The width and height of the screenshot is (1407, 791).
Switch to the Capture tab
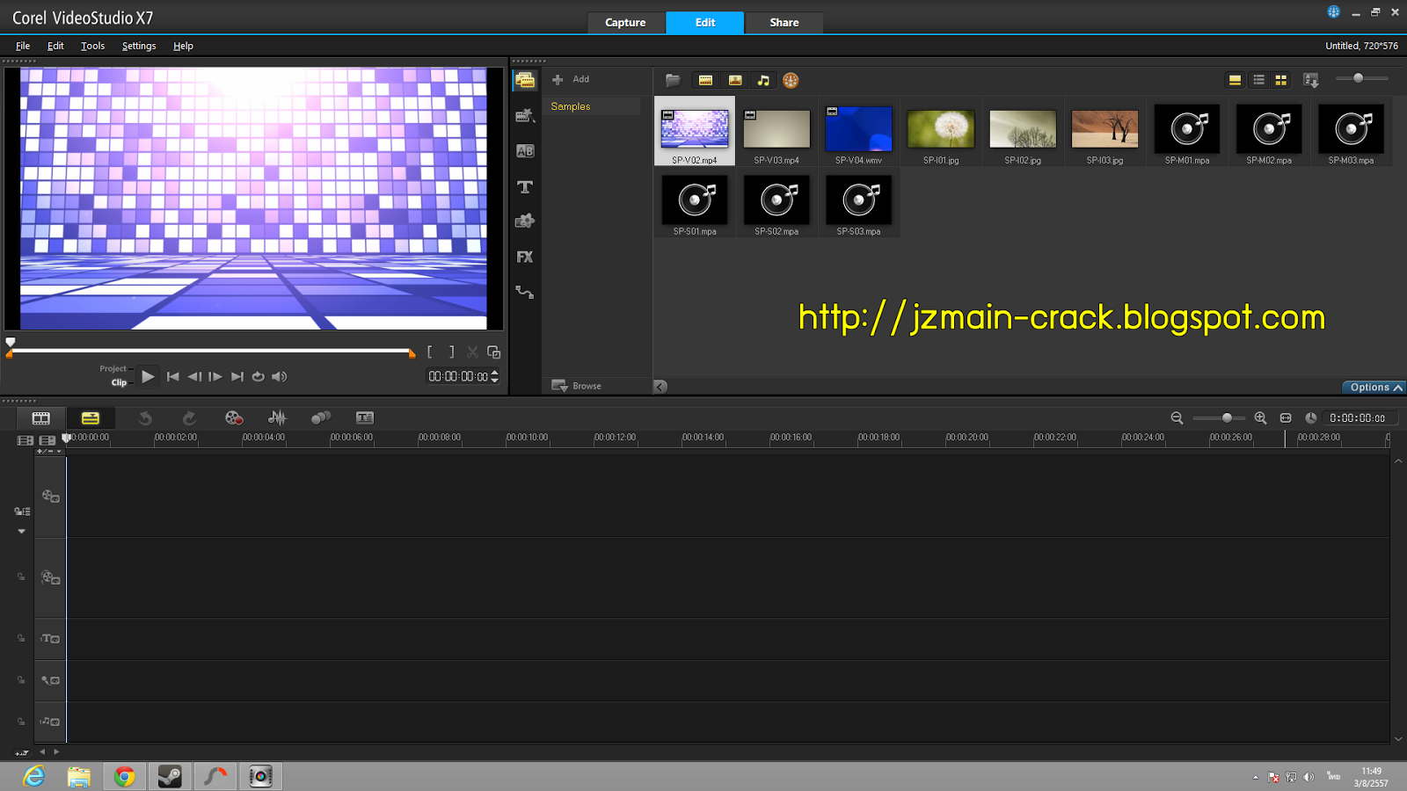click(625, 23)
